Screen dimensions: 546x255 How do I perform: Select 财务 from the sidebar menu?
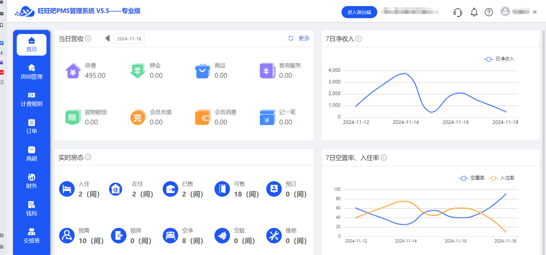pyautogui.click(x=31, y=181)
